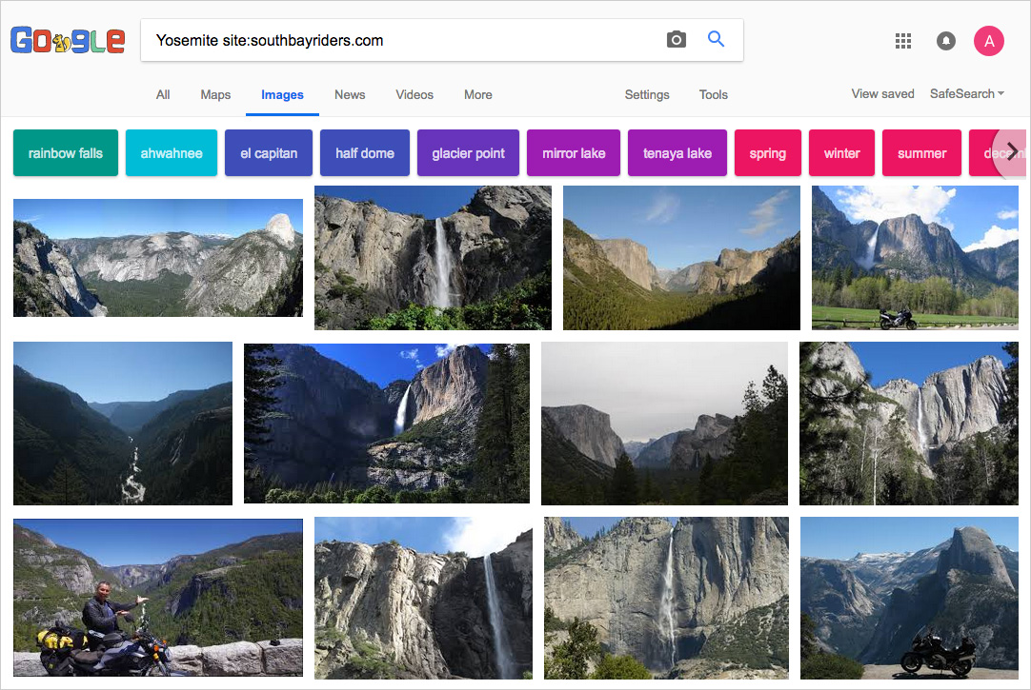Image resolution: width=1031 pixels, height=690 pixels.
Task: Switch to the Maps tab
Action: click(x=215, y=95)
